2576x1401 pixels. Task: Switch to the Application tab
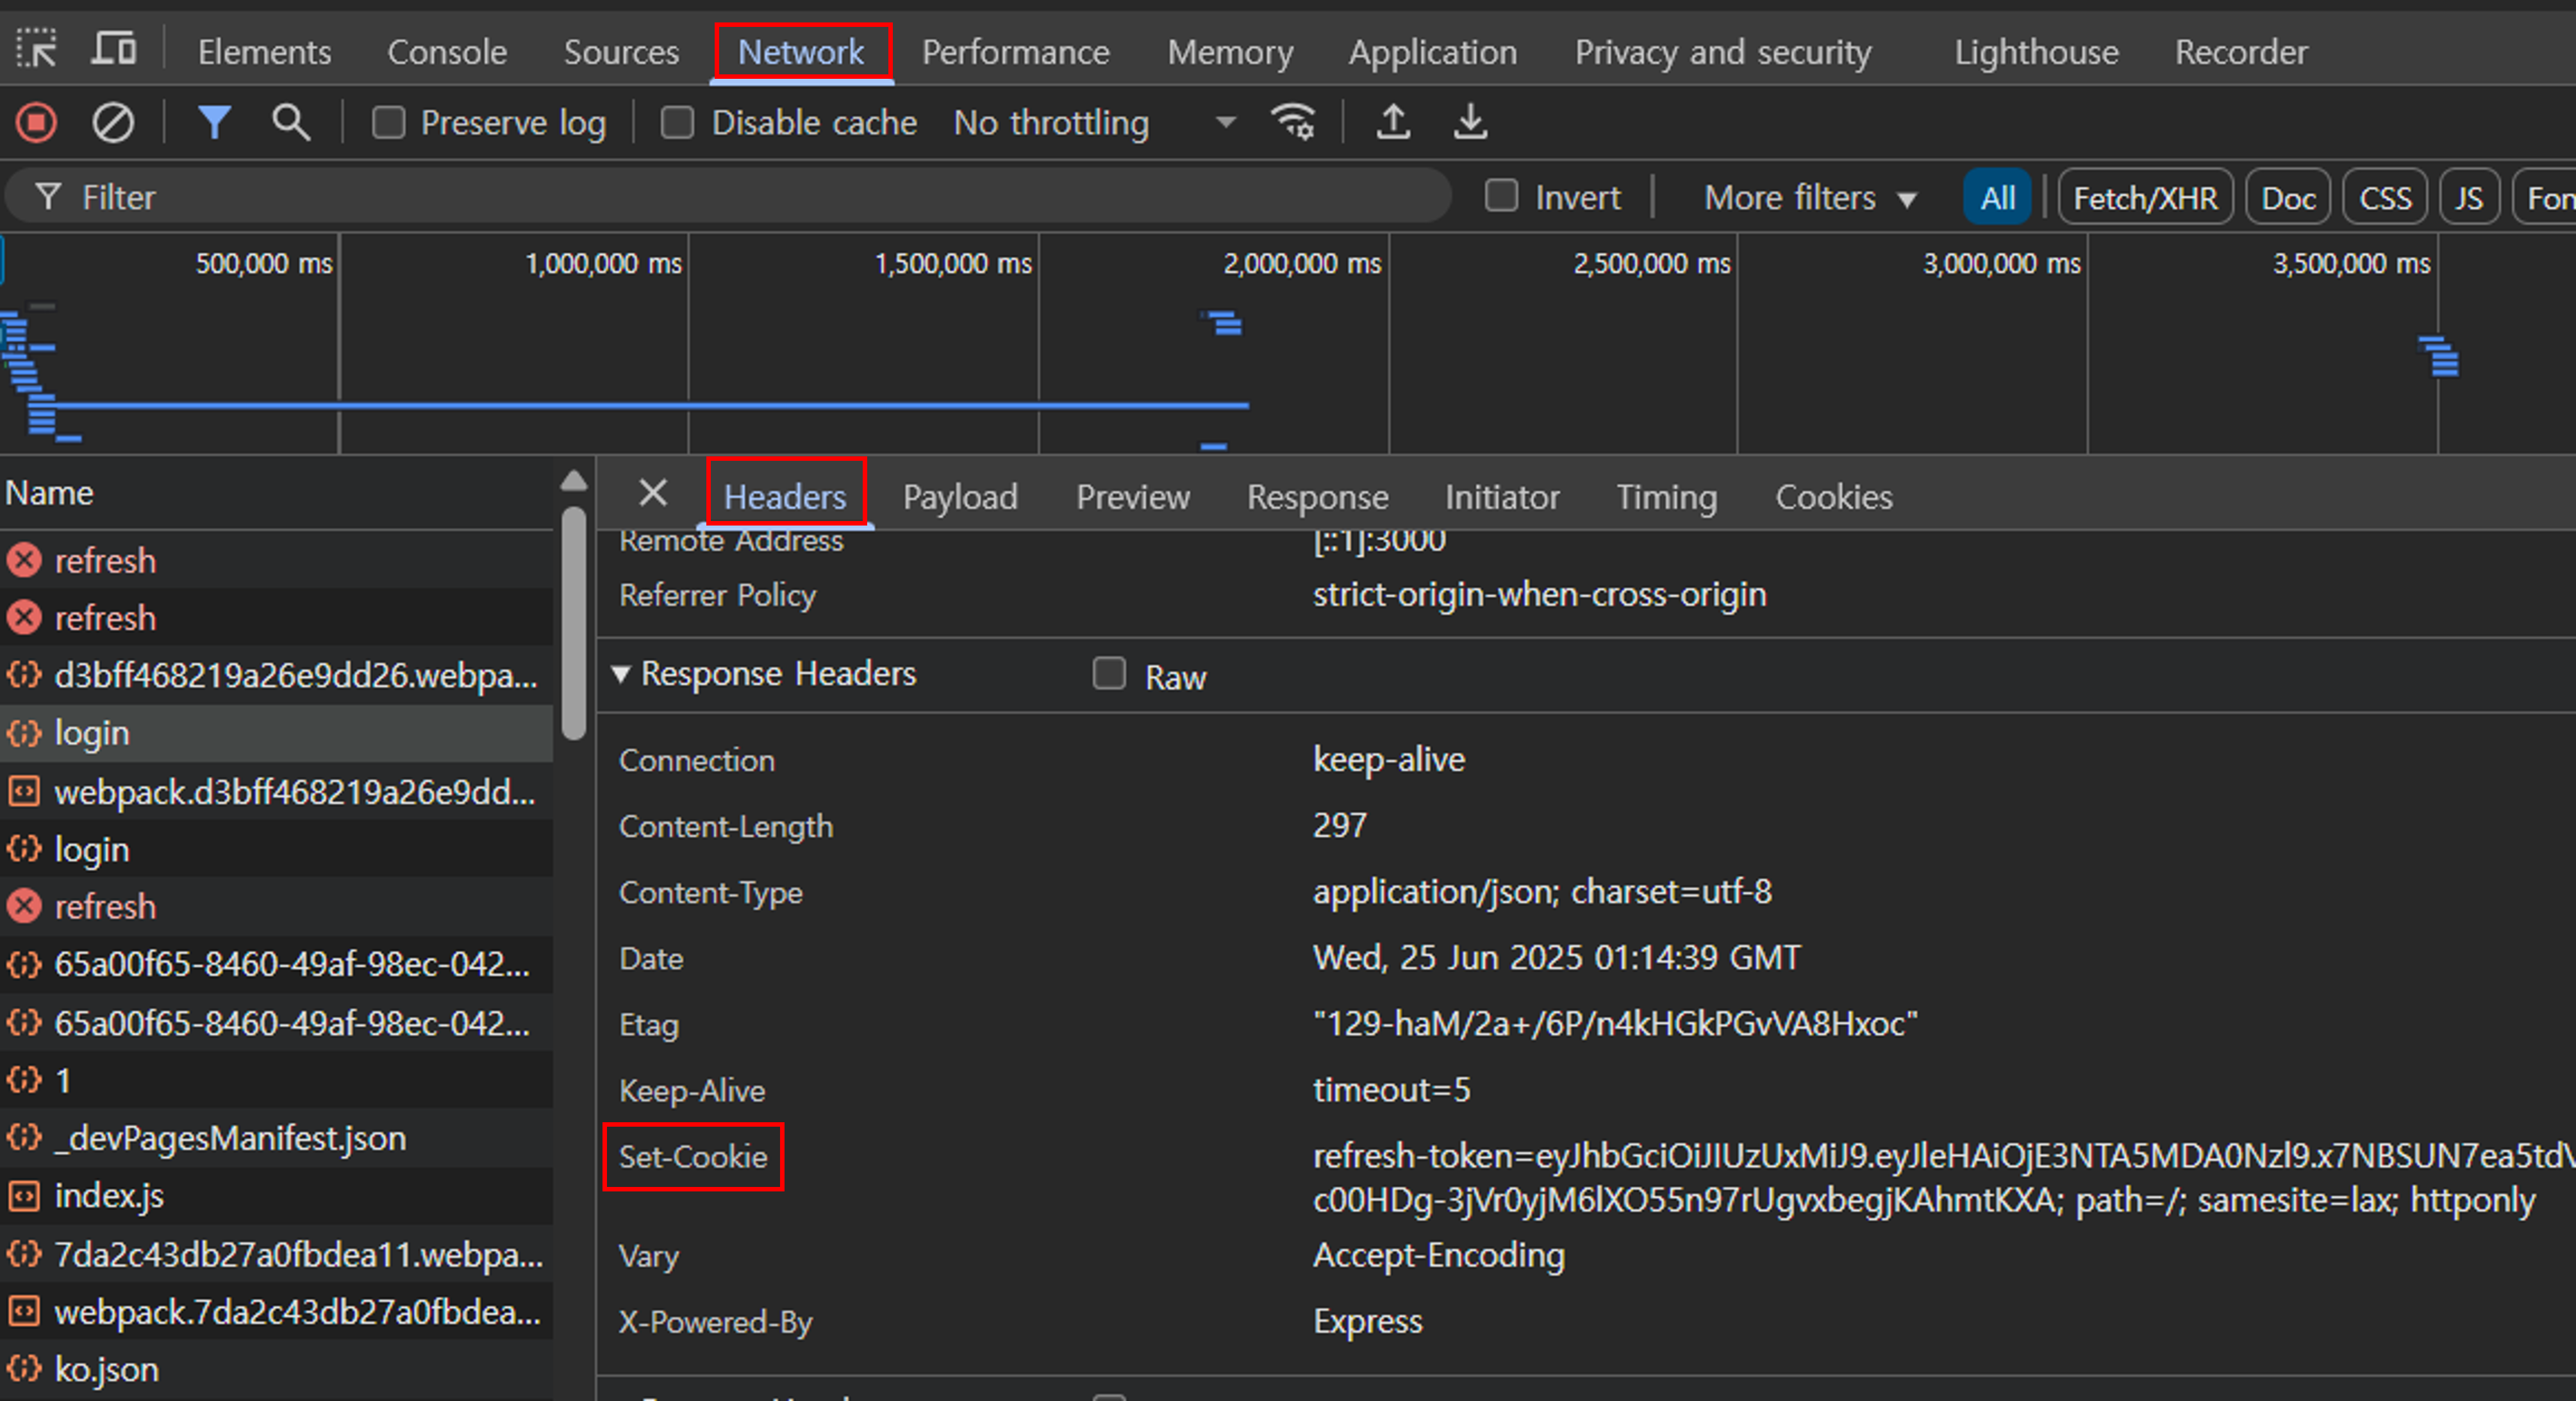[1432, 52]
